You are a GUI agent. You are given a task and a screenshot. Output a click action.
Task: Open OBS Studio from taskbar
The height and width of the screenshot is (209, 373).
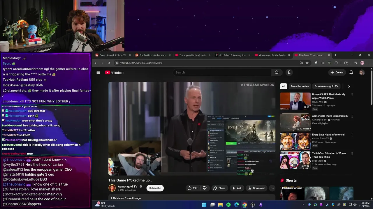point(253,205)
